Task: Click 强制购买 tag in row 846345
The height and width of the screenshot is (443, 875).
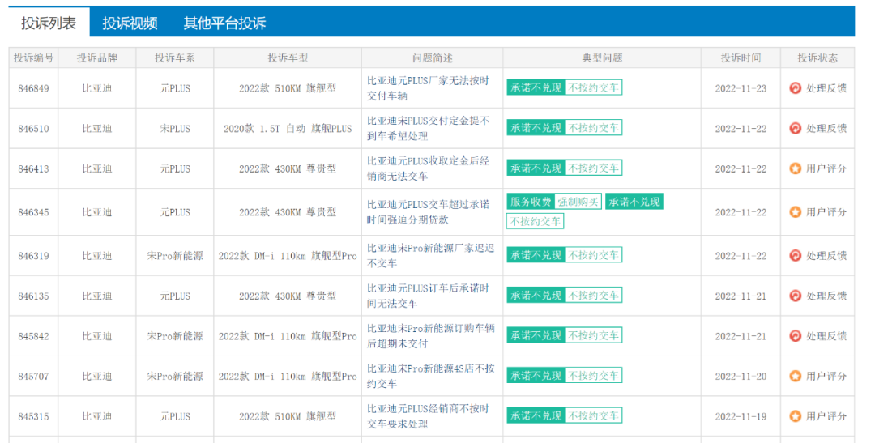Action: click(x=578, y=202)
